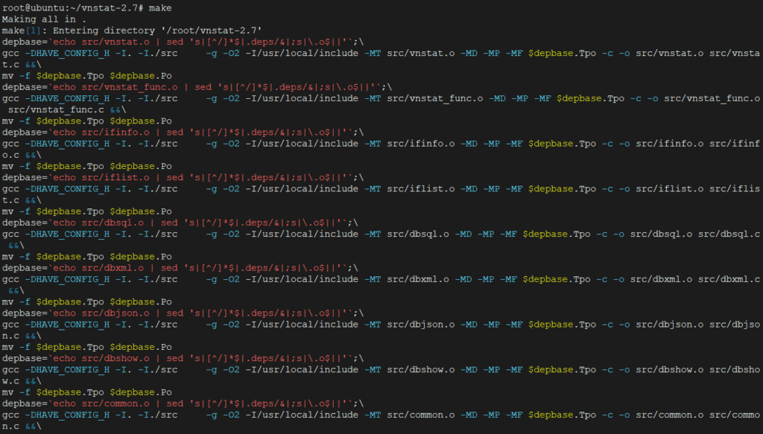
Task: Click '-MT src/iflist.o' in gcc command
Action: [x=410, y=189]
